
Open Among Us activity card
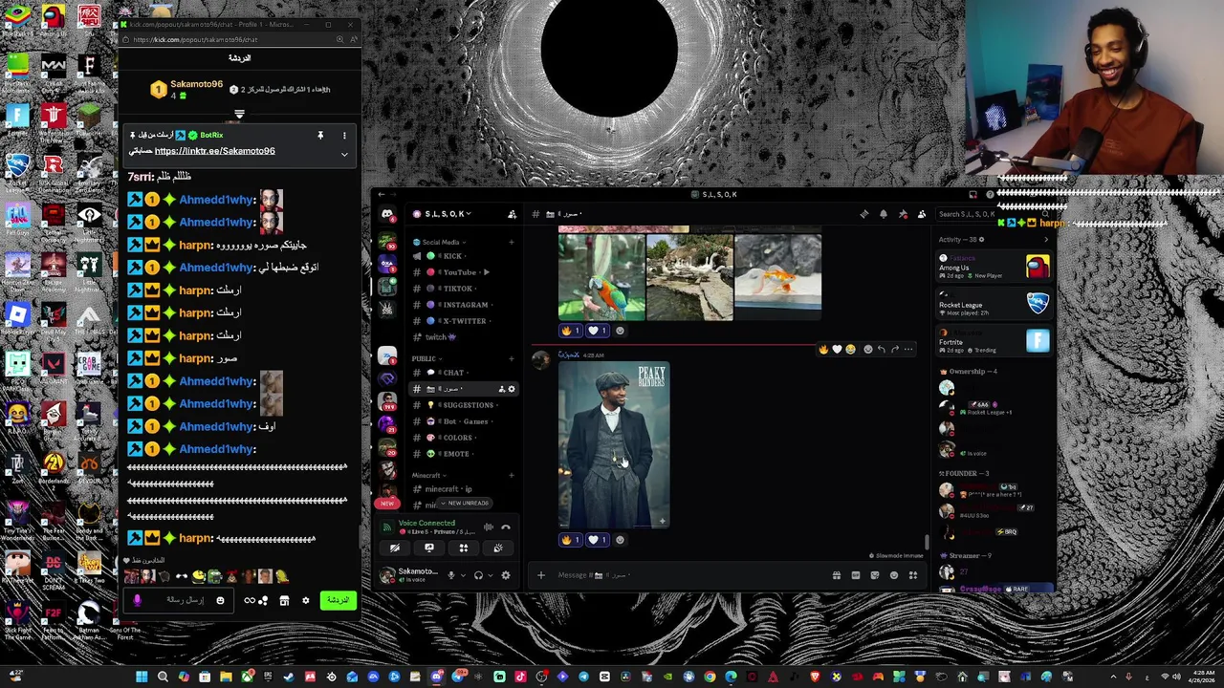[x=994, y=267]
